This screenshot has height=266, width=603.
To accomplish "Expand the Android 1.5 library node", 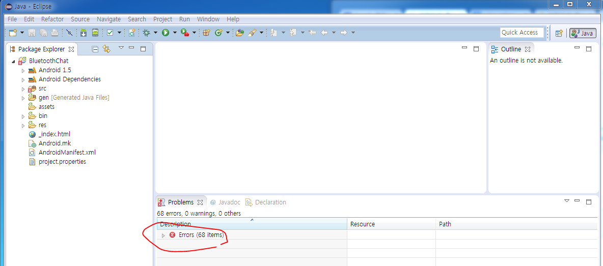I will coord(23,71).
